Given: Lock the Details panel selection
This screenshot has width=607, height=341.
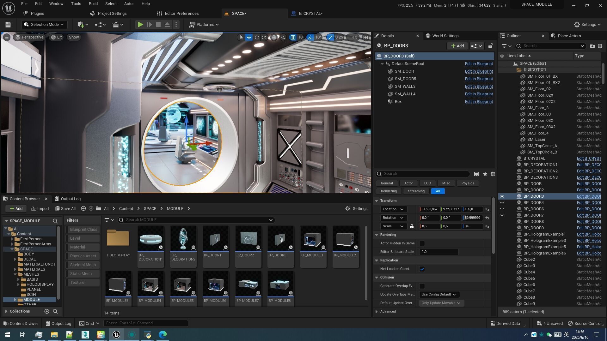Looking at the screenshot, I should (490, 46).
